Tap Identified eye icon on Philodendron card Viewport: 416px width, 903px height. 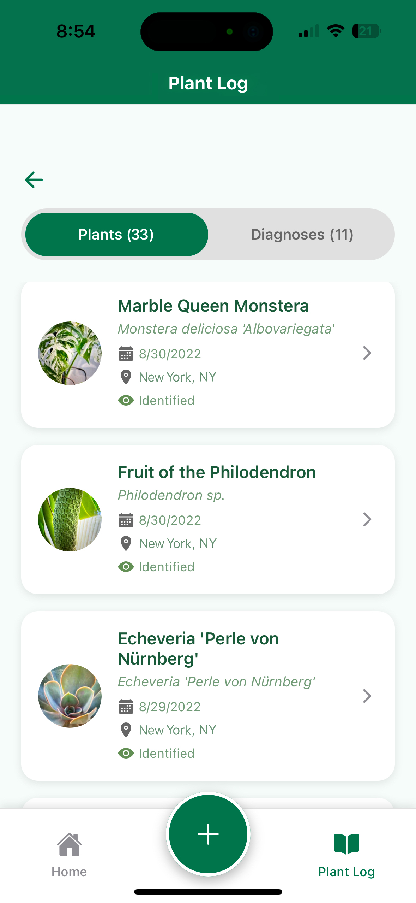pos(126,567)
